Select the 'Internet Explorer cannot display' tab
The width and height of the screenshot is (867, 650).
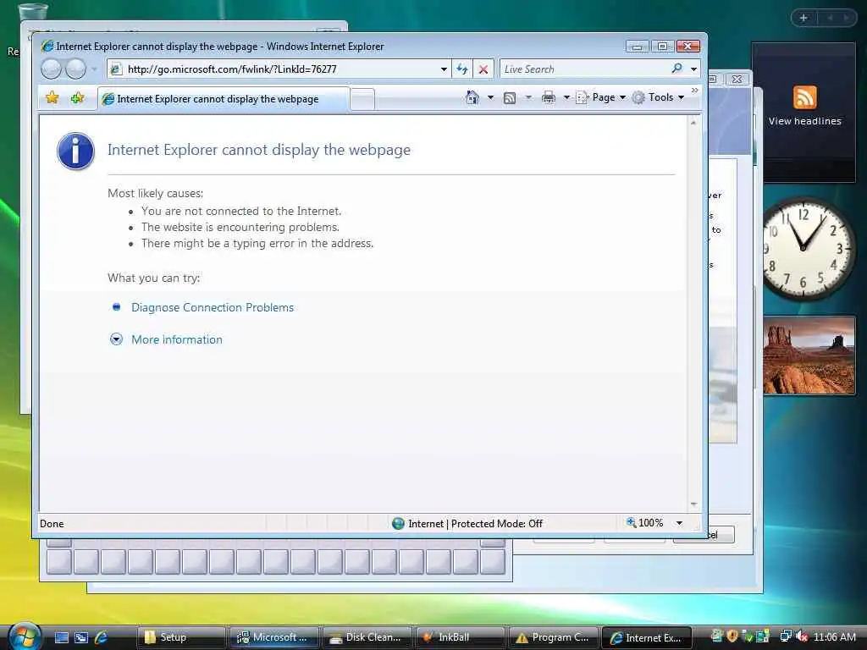coord(224,99)
